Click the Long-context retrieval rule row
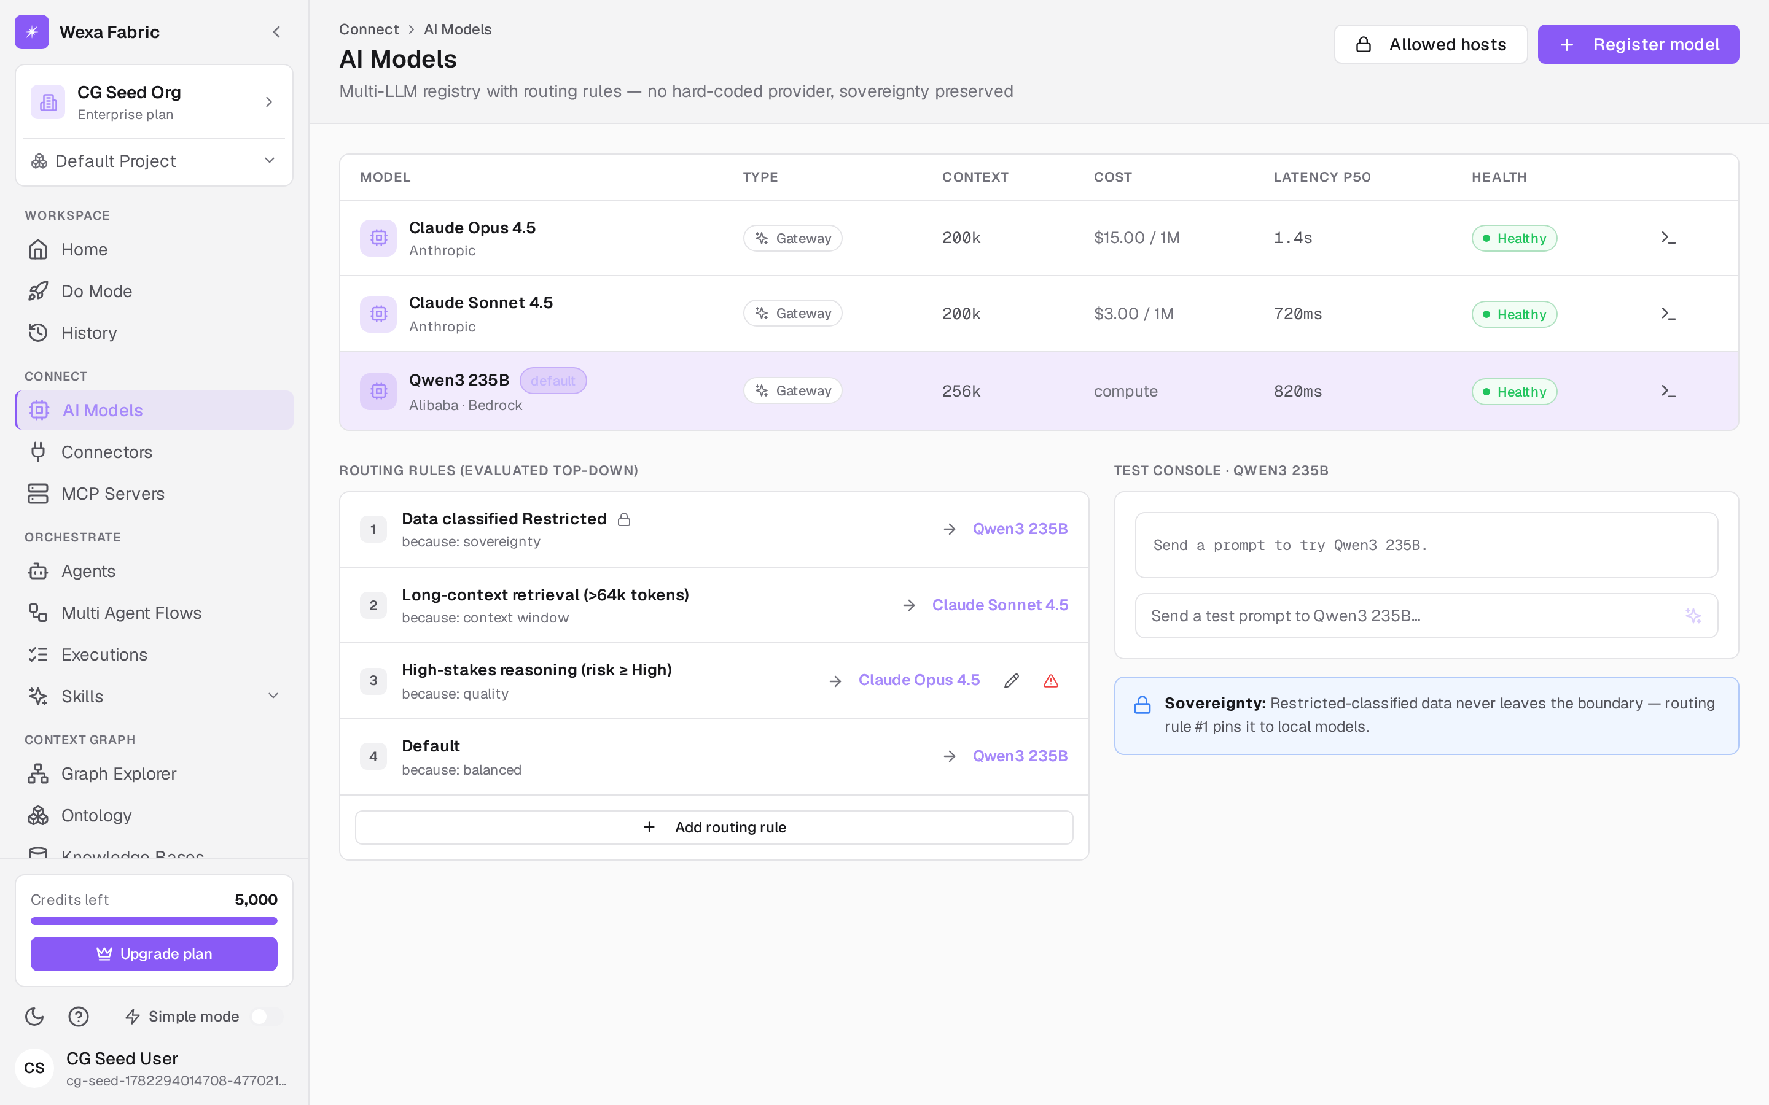 point(714,606)
